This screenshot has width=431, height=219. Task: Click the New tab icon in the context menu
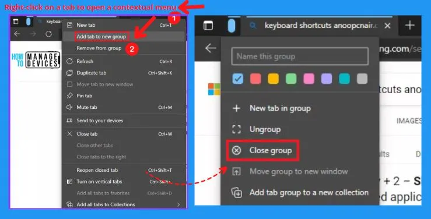click(70, 25)
